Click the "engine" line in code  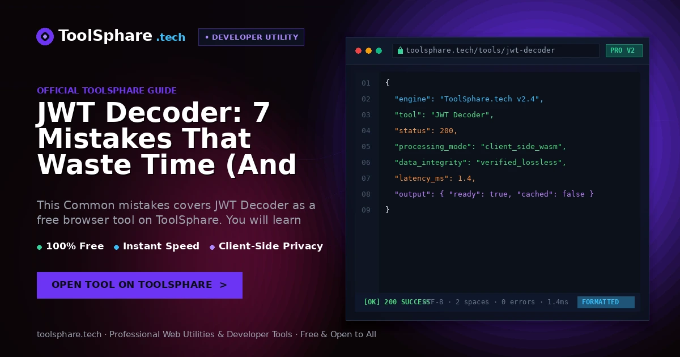[x=469, y=99]
